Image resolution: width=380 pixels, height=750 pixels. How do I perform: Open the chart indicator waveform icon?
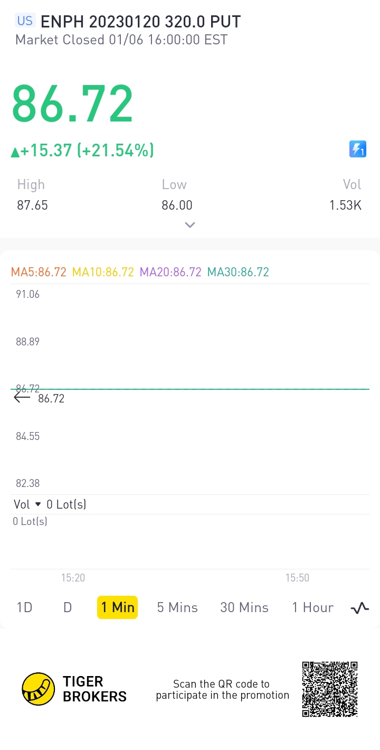[360, 608]
